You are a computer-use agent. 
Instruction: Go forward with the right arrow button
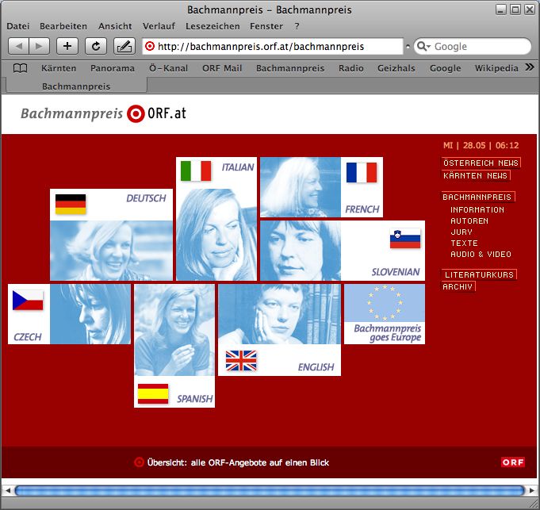pyautogui.click(x=40, y=46)
